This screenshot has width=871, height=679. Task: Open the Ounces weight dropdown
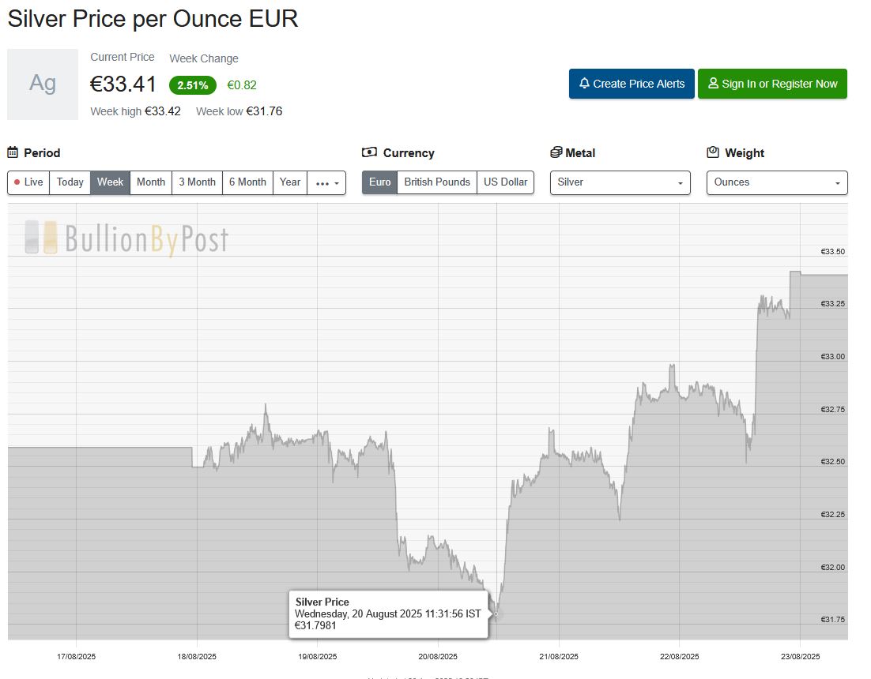point(777,182)
